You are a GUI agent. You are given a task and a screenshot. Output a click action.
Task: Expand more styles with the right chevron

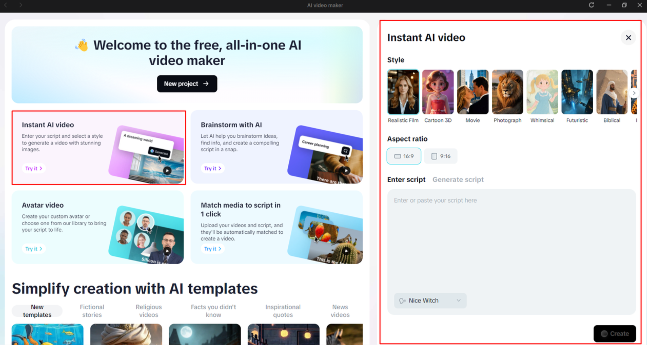coord(634,93)
